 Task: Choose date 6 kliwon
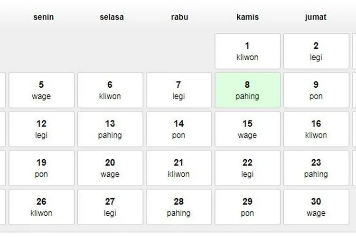click(110, 90)
